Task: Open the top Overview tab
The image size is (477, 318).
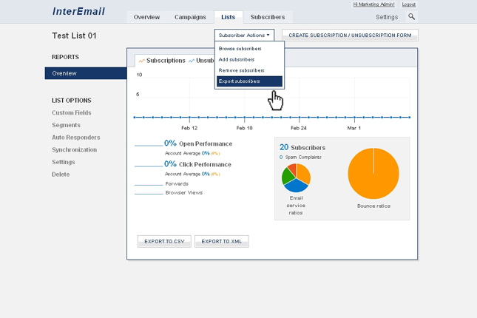Action: (146, 17)
